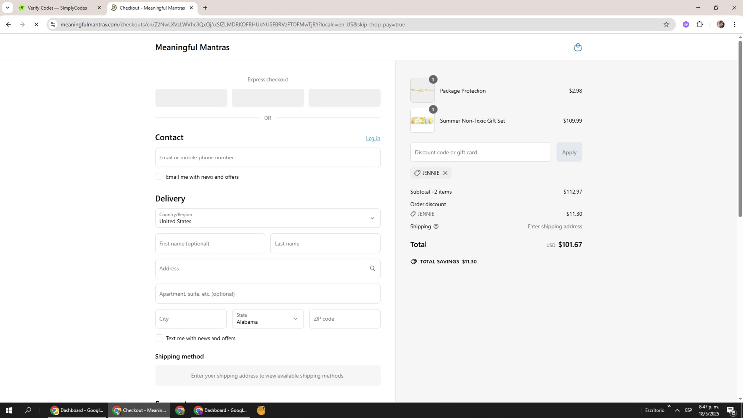Focus the First name optional field

pyautogui.click(x=210, y=243)
